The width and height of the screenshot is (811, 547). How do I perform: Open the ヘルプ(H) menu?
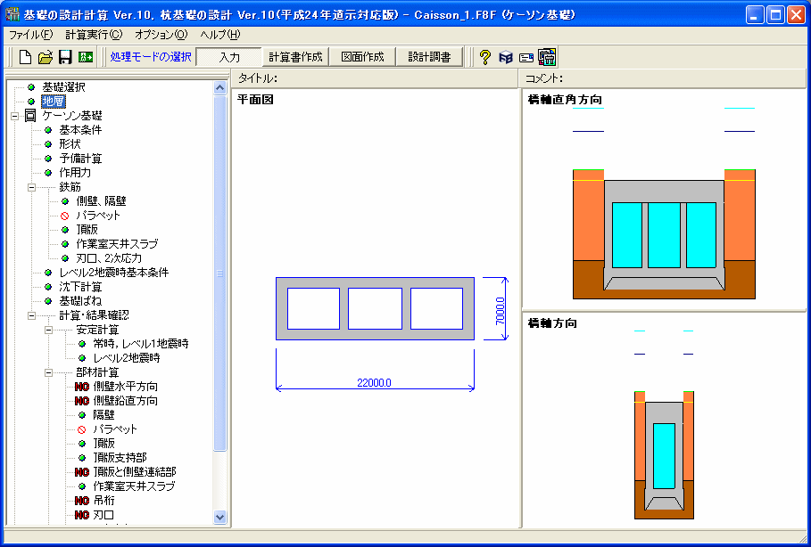tap(219, 35)
